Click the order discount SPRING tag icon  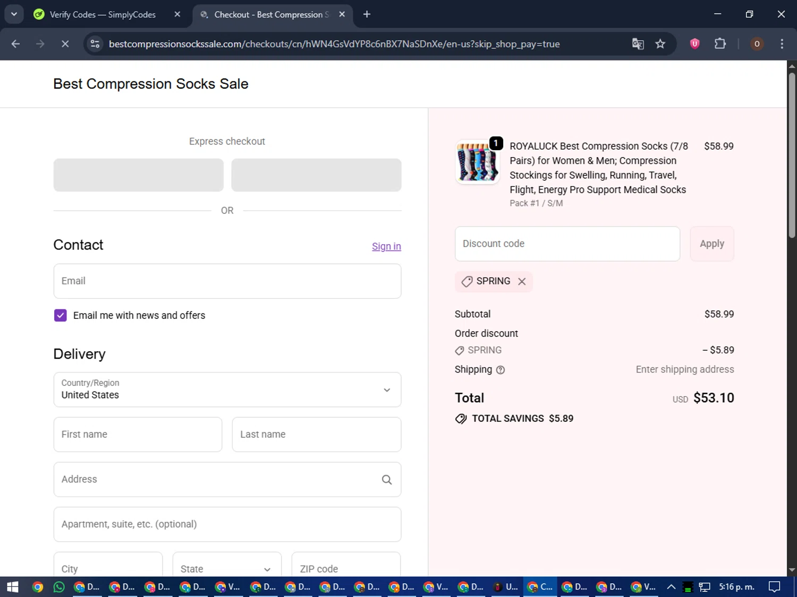[460, 351]
